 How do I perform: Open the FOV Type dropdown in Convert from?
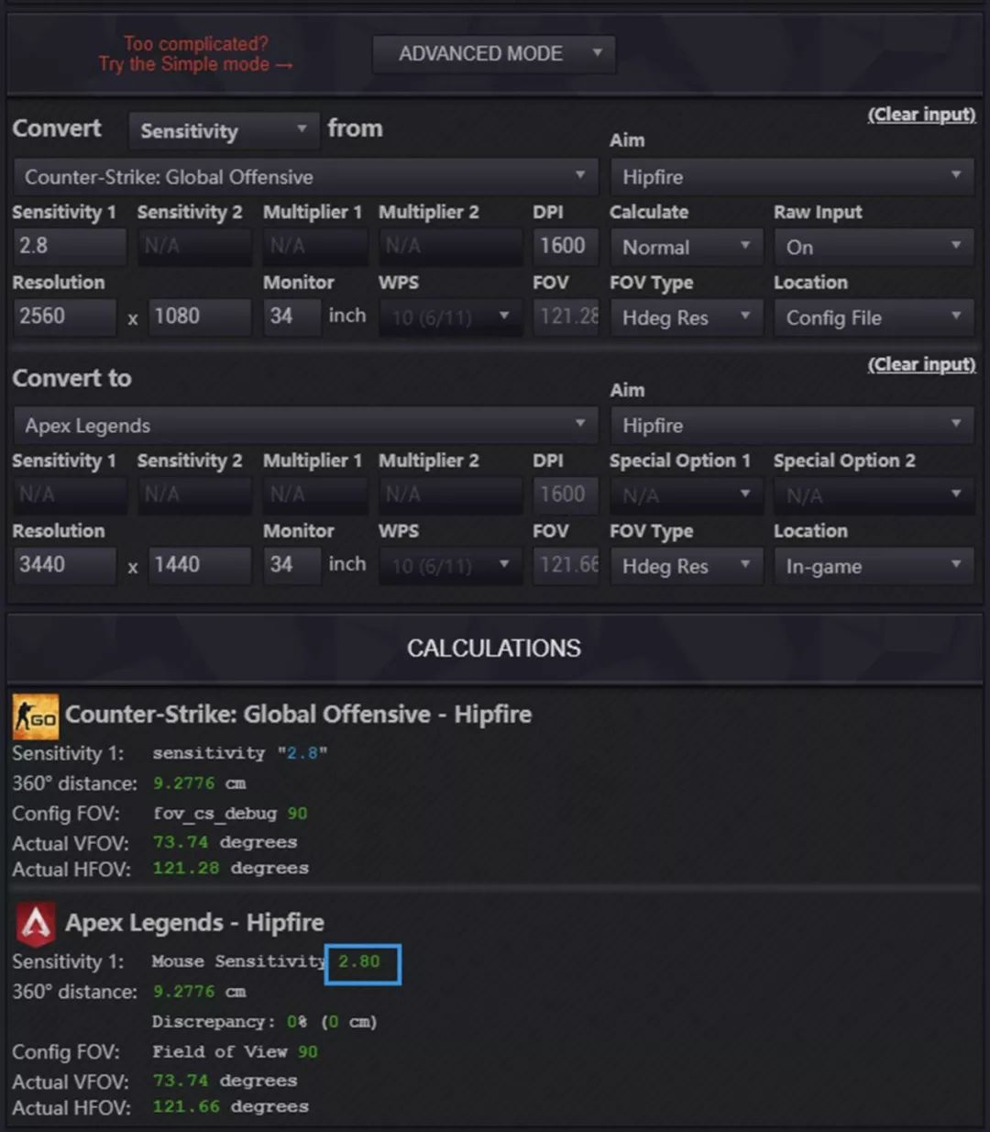687,317
